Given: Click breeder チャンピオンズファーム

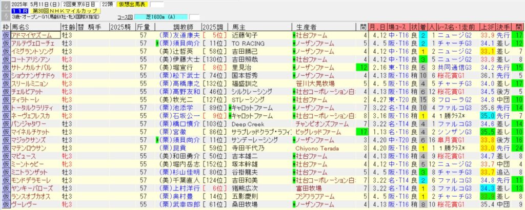Looking at the screenshot, I should [x=322, y=124].
